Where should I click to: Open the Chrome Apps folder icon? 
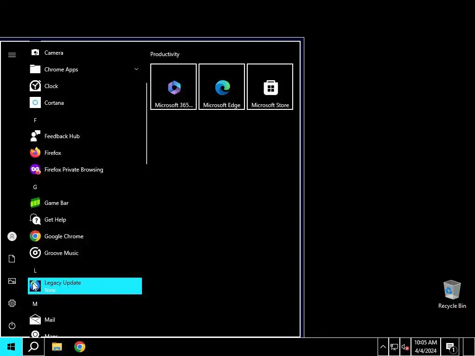[x=35, y=70]
